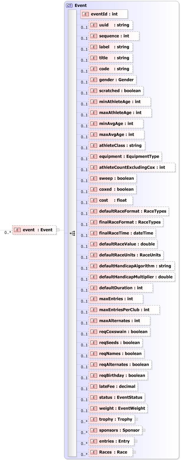The width and height of the screenshot is (183, 460).
Task: Select maxEntriesPerClub : int element
Action: click(x=124, y=310)
